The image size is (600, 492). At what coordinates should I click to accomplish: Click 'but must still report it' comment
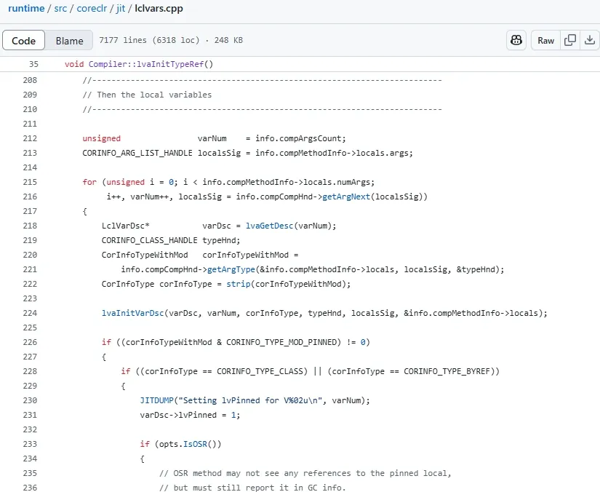click(x=252, y=488)
